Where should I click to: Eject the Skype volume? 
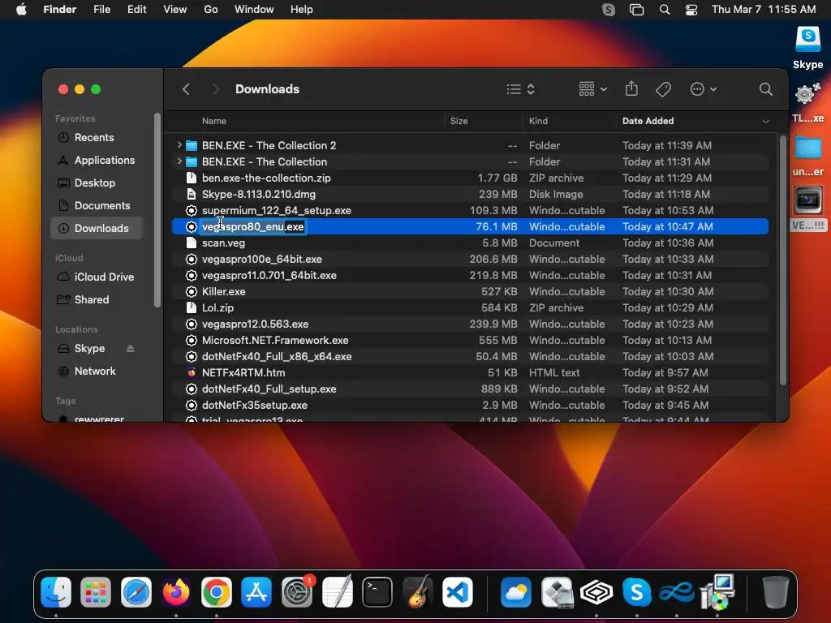click(131, 349)
